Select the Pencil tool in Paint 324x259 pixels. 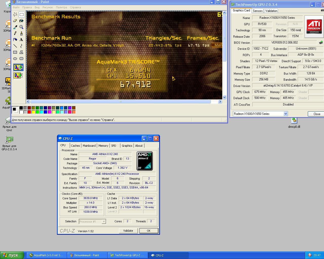coord(15,33)
